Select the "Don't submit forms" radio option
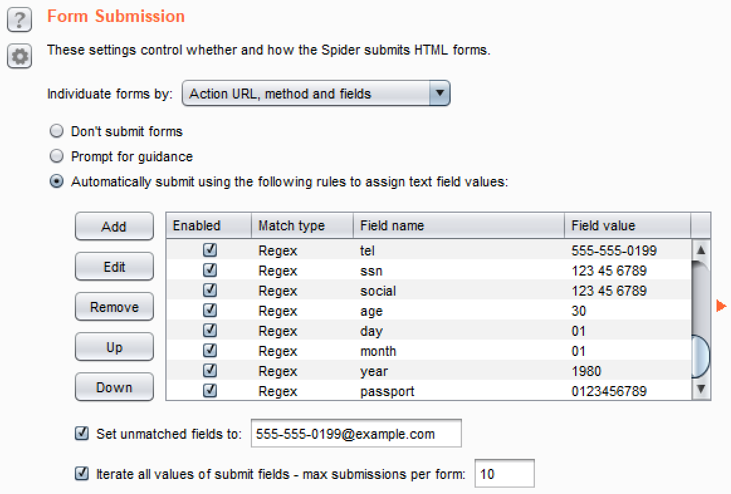This screenshot has width=731, height=494. coord(57,132)
